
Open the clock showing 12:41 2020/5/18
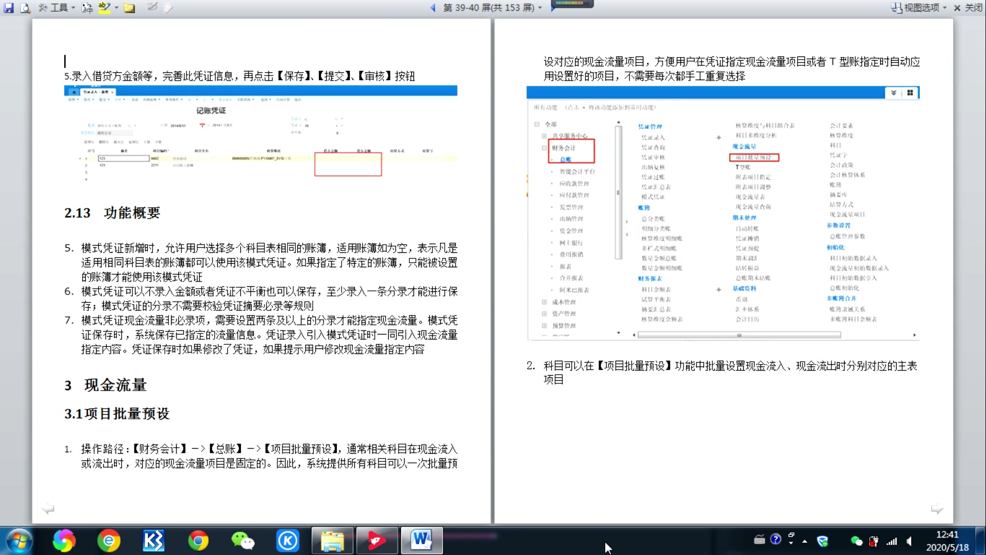point(947,541)
